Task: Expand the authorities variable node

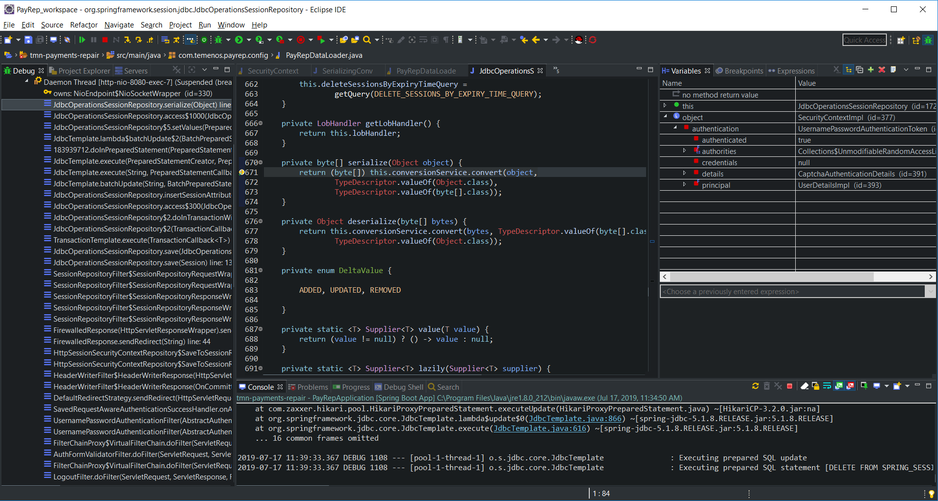Action: point(684,151)
